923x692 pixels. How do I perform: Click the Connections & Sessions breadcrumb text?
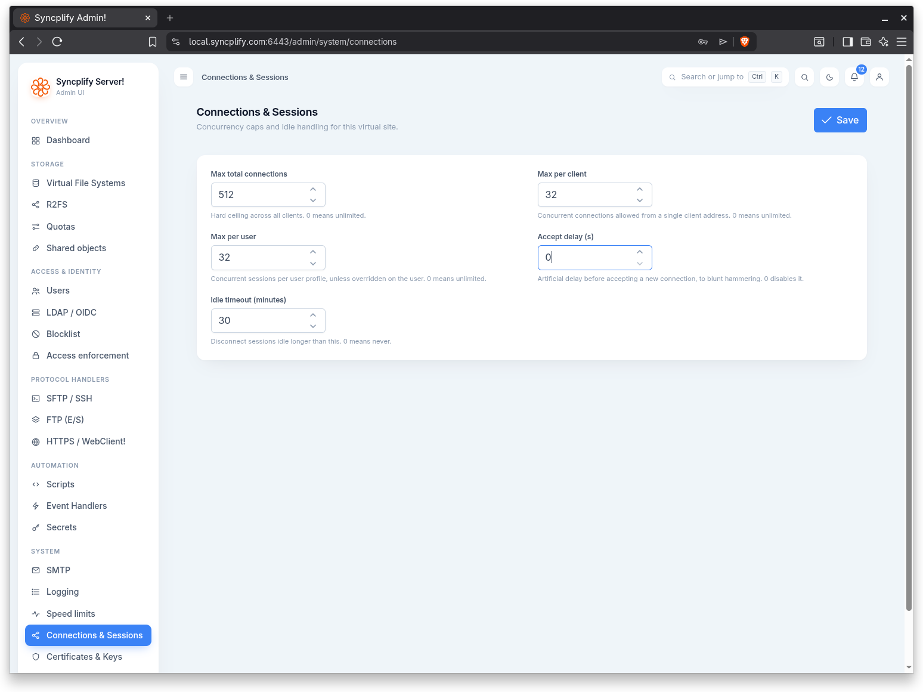(245, 78)
